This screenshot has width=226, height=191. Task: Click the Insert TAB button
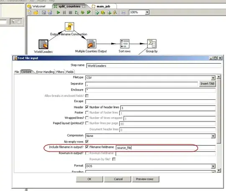[x=208, y=84]
